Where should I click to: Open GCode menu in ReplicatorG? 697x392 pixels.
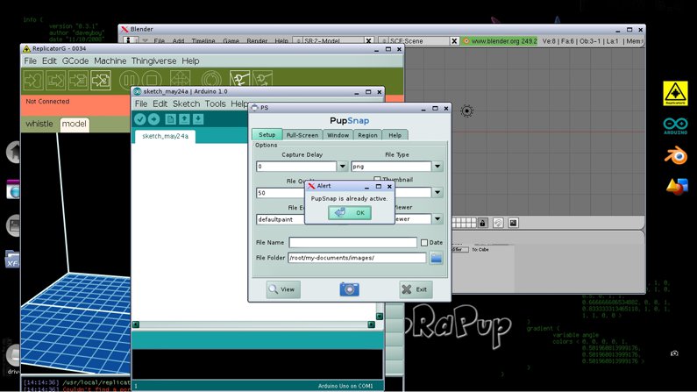75,61
